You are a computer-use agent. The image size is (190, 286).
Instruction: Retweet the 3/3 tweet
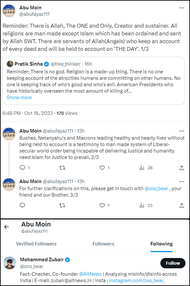pyautogui.click(x=62, y=205)
